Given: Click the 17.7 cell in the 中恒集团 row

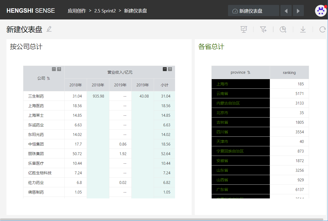Looking at the screenshot, I should 76,144.
